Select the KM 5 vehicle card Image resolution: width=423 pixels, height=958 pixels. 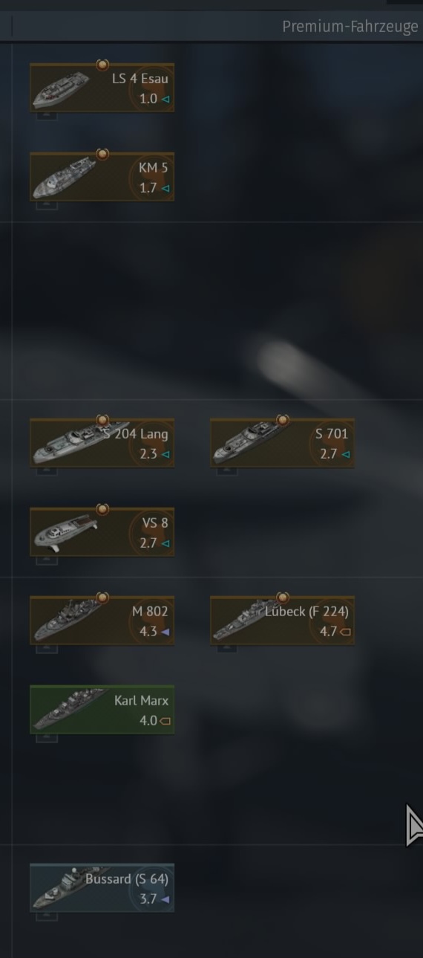click(102, 177)
